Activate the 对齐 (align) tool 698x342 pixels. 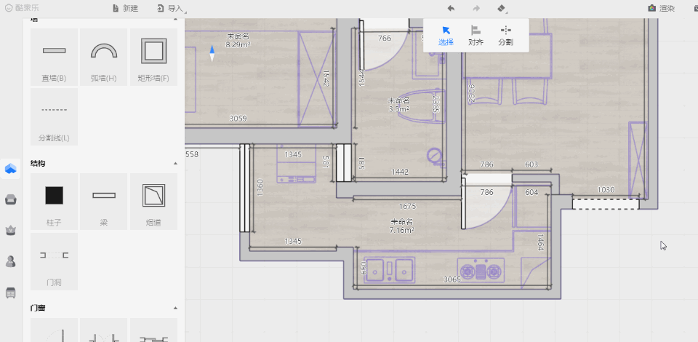pyautogui.click(x=476, y=35)
